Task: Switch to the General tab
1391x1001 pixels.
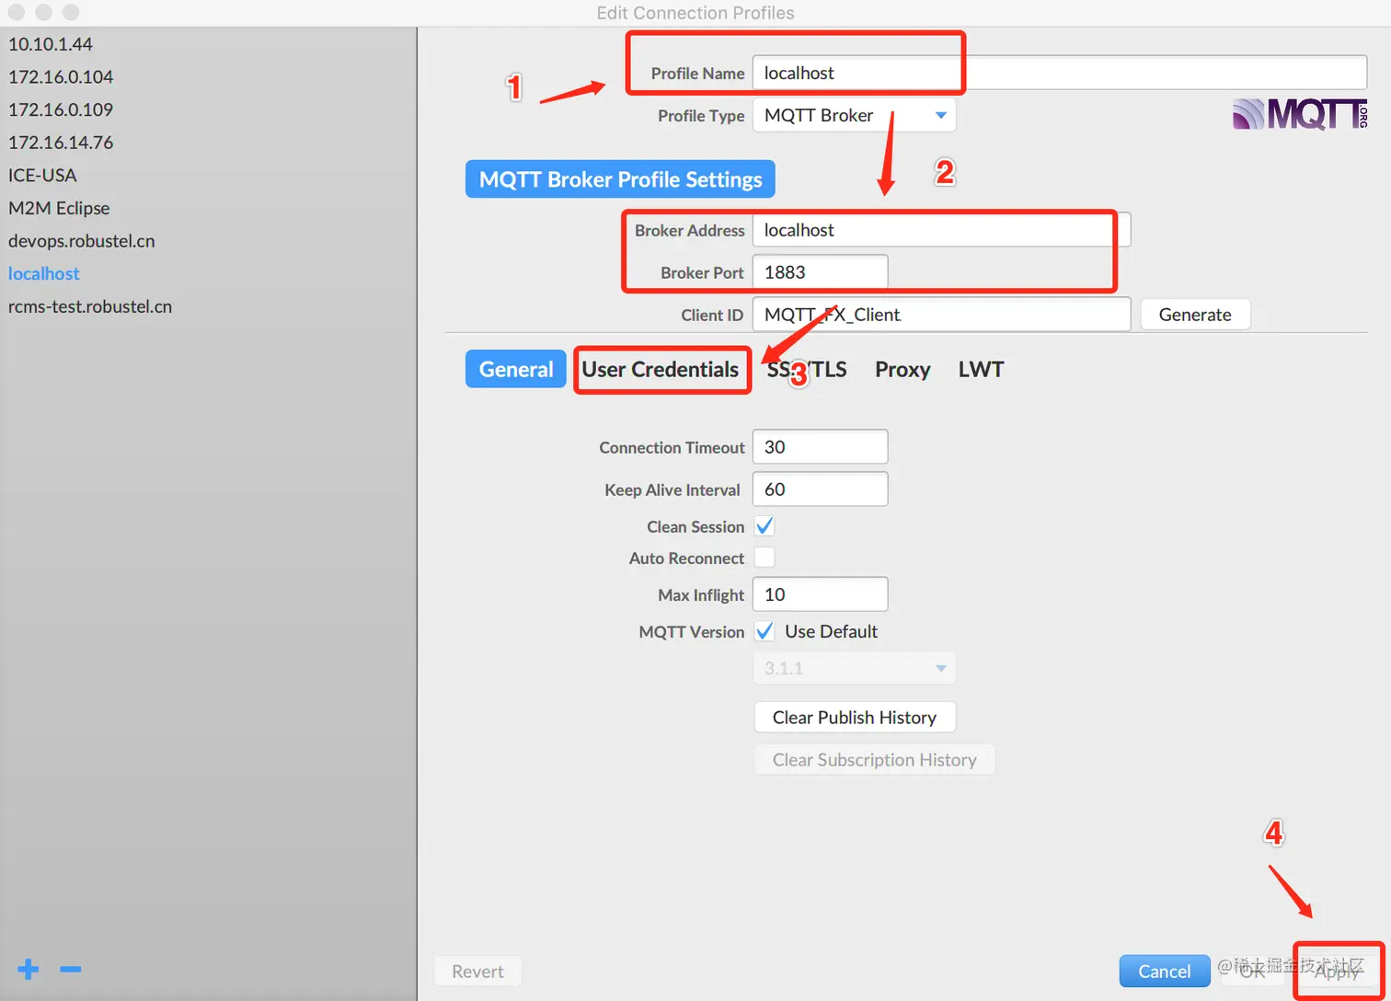Action: [516, 369]
